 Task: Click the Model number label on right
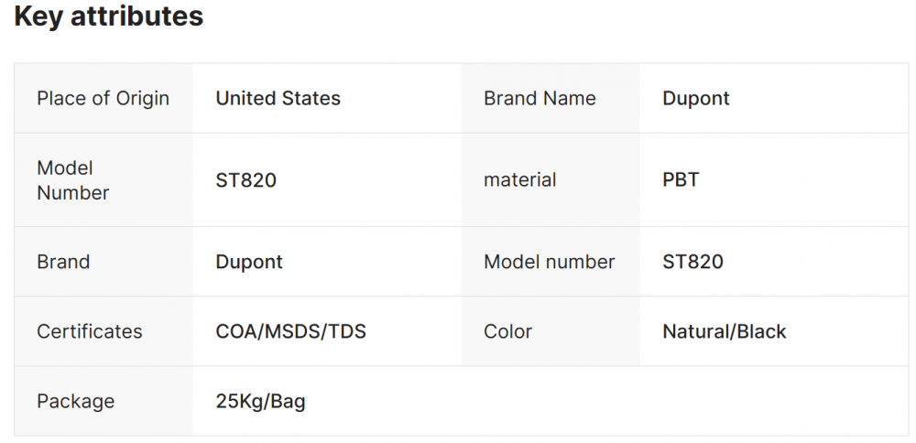pyautogui.click(x=549, y=262)
